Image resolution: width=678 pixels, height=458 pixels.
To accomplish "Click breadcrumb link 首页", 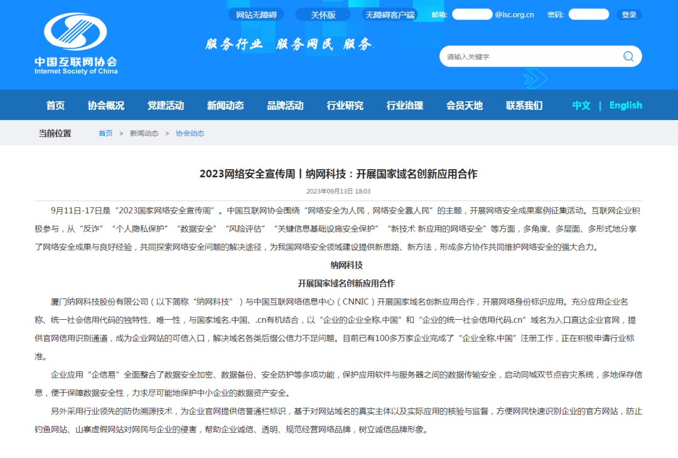I will 105,133.
